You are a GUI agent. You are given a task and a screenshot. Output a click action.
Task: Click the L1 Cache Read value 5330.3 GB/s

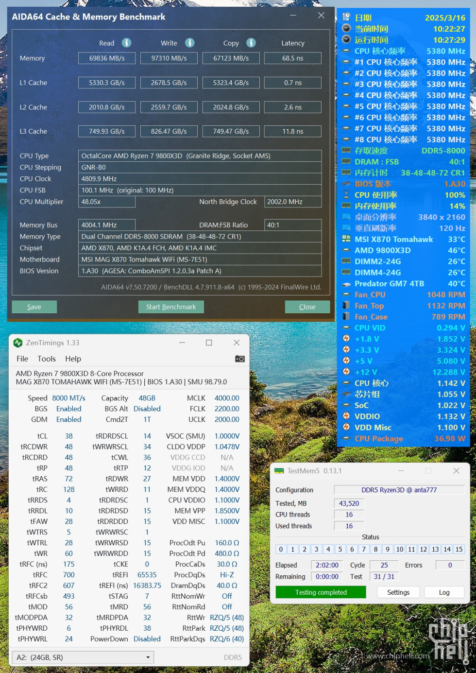point(107,83)
